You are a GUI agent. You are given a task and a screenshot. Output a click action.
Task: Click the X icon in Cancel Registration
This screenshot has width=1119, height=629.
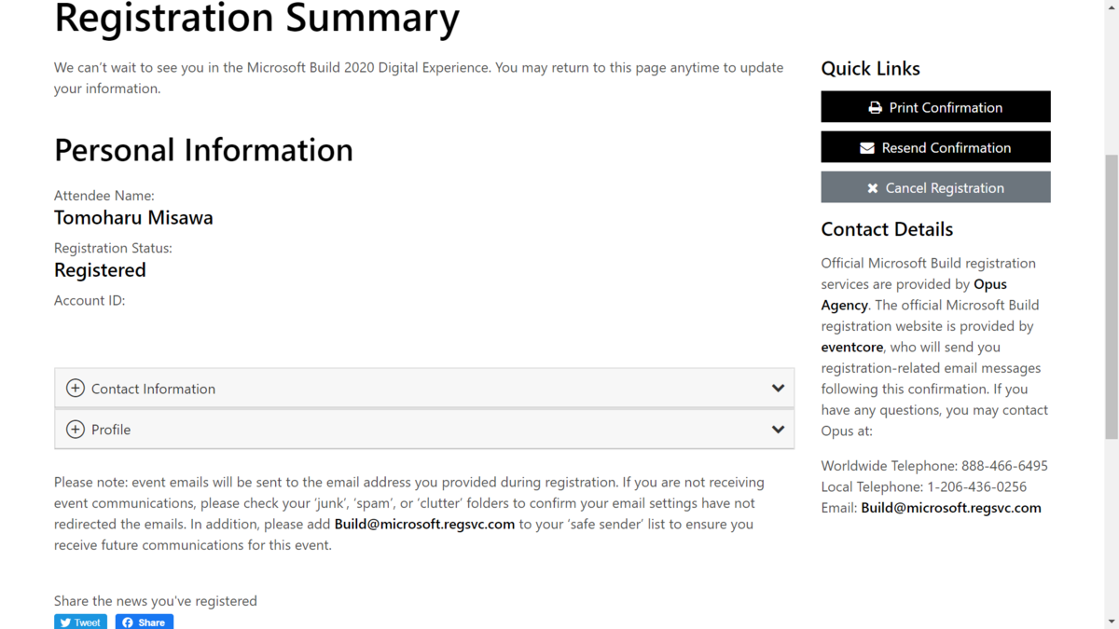pyautogui.click(x=873, y=187)
